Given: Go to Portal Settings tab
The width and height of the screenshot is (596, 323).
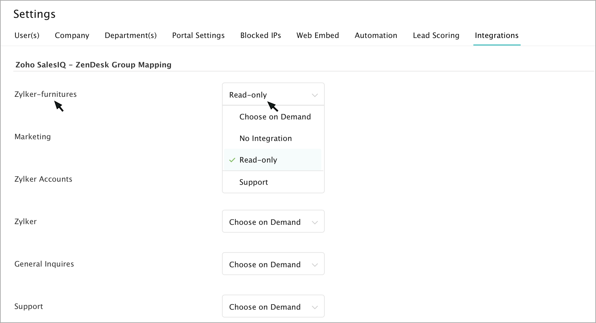Looking at the screenshot, I should [x=198, y=36].
